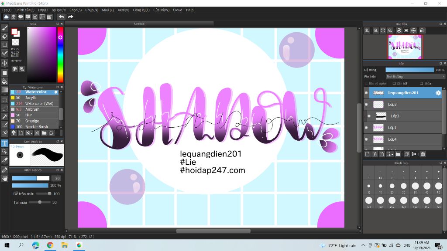Image resolution: width=447 pixels, height=251 pixels.
Task: Click zoom in icon in navigator panel
Action: point(375,31)
